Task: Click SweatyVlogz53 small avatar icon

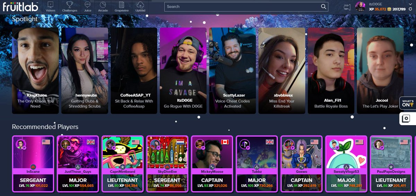Action: (333, 144)
